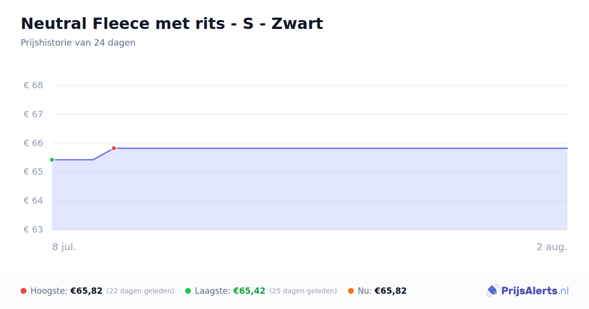Click the € 65 y-axis label
Viewport: 589px width, 309px height.
pyautogui.click(x=33, y=172)
